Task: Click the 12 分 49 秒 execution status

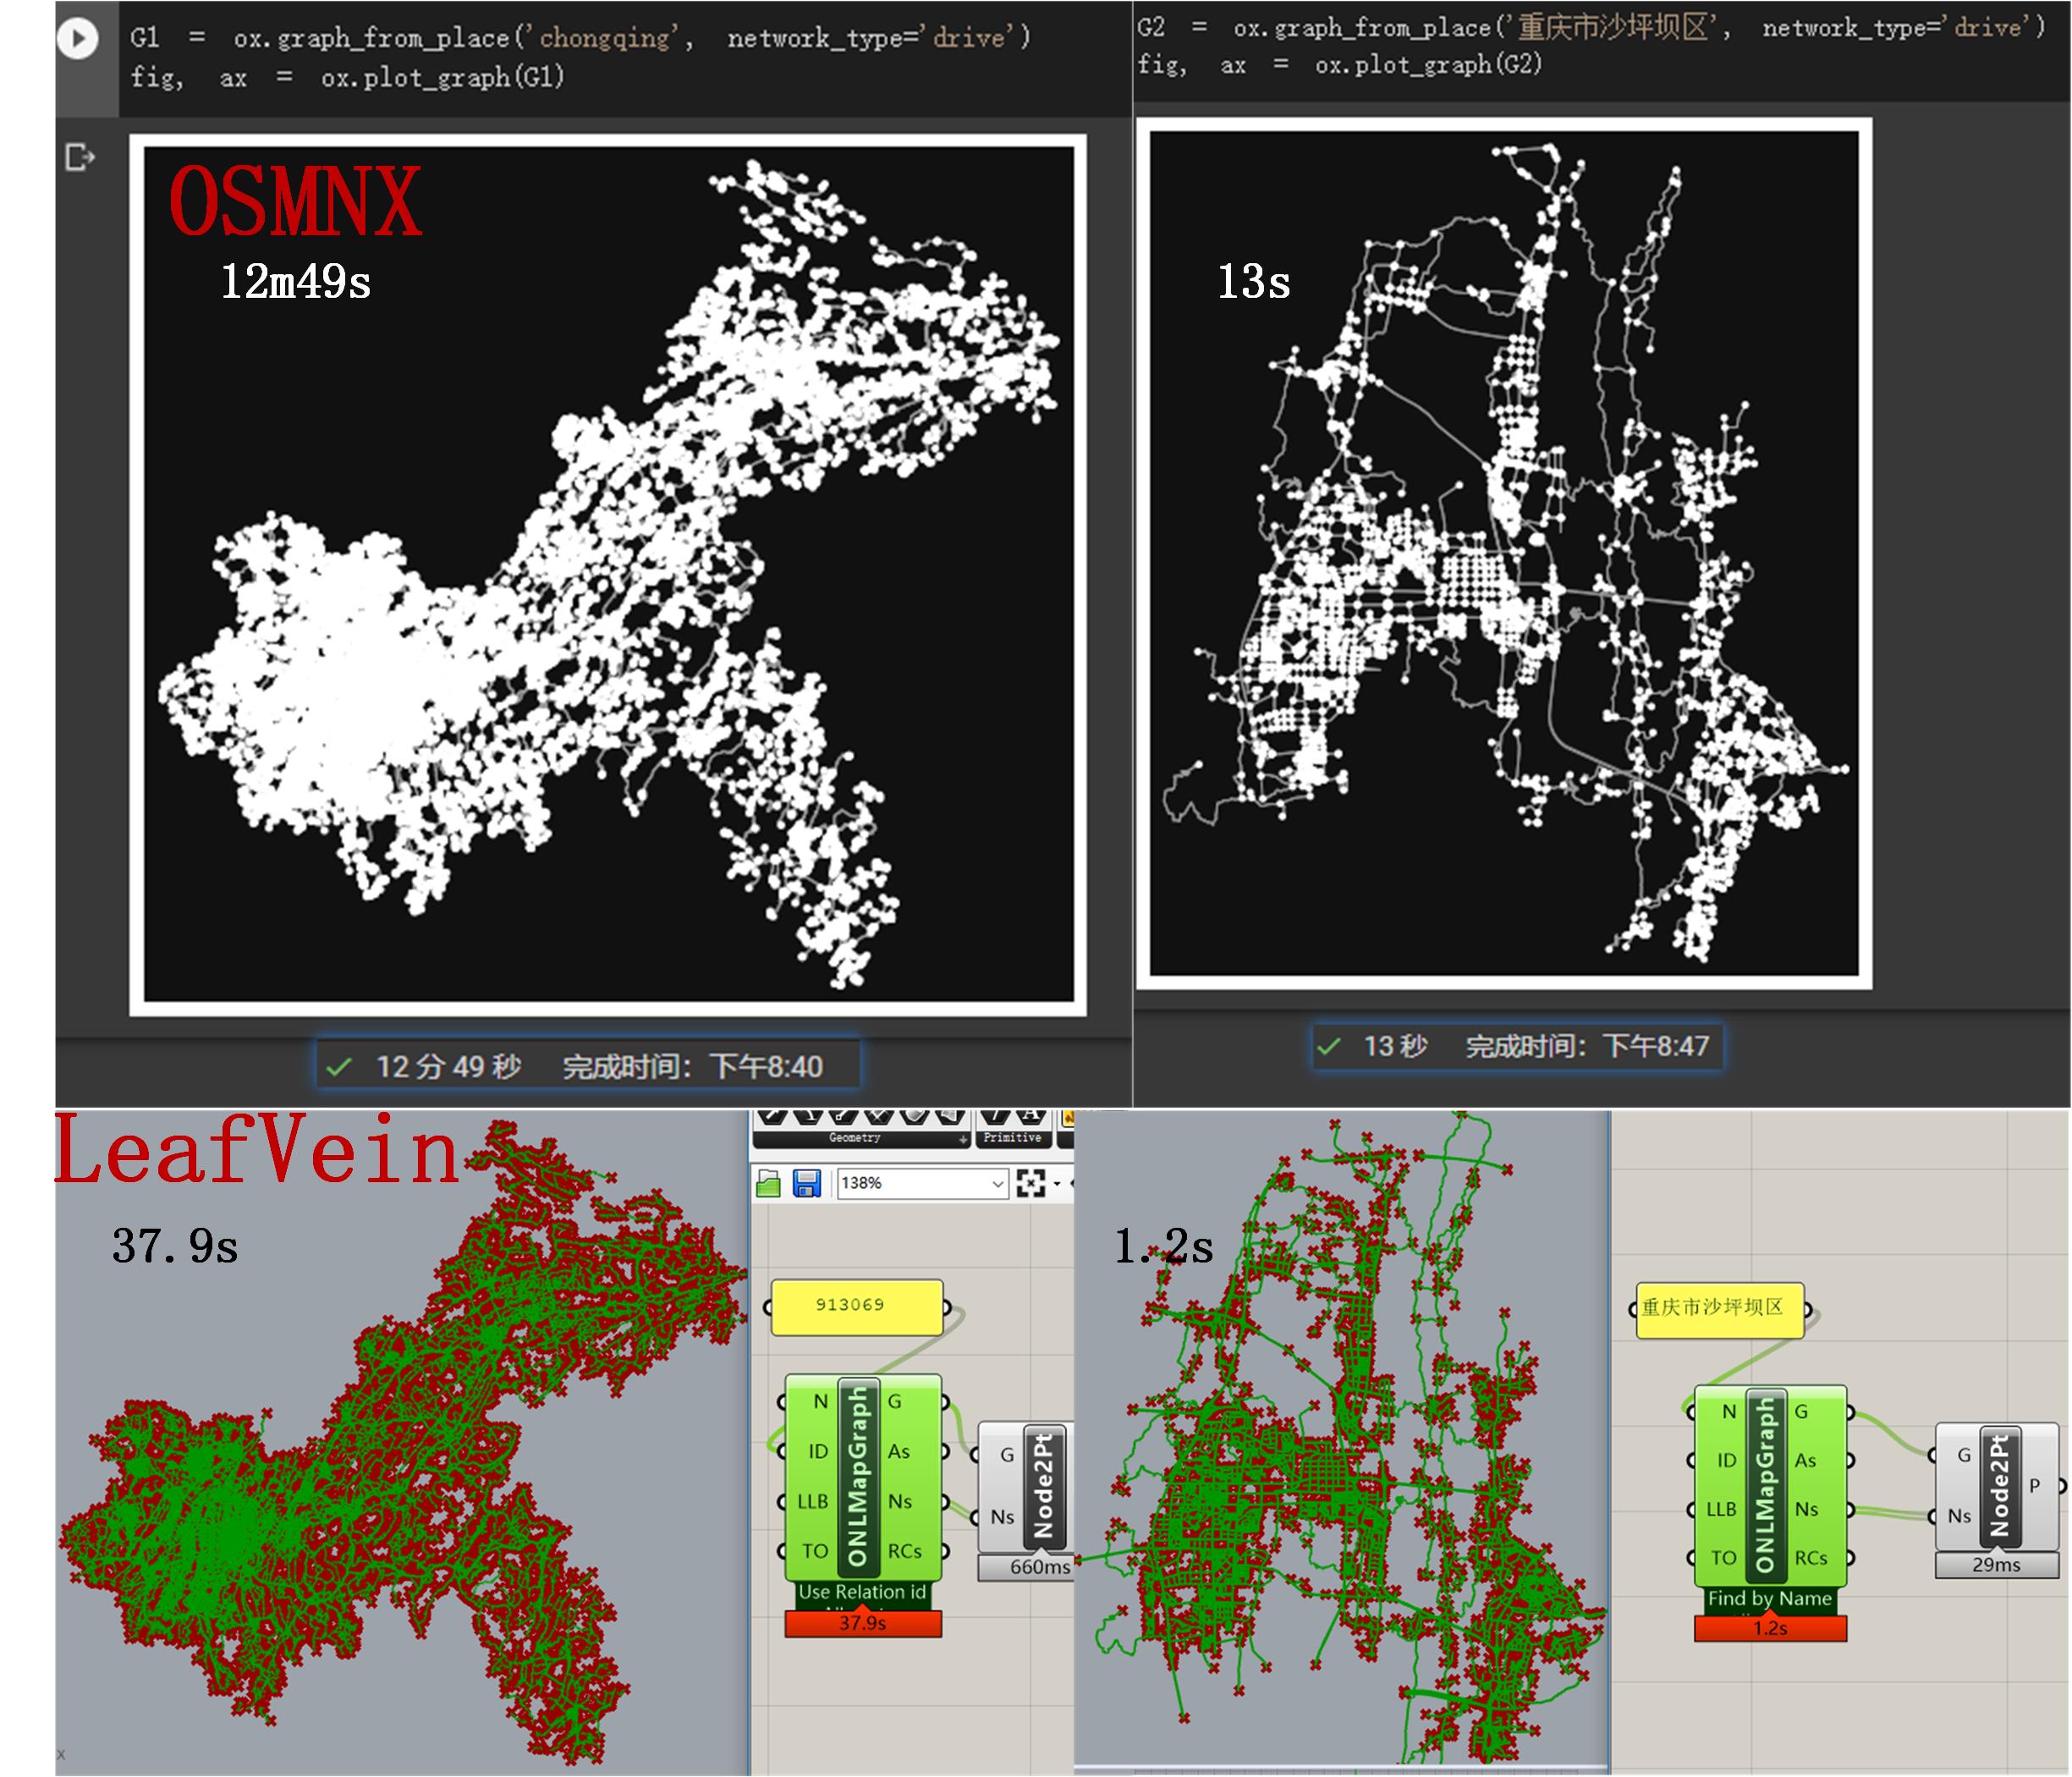Action: pos(588,1066)
